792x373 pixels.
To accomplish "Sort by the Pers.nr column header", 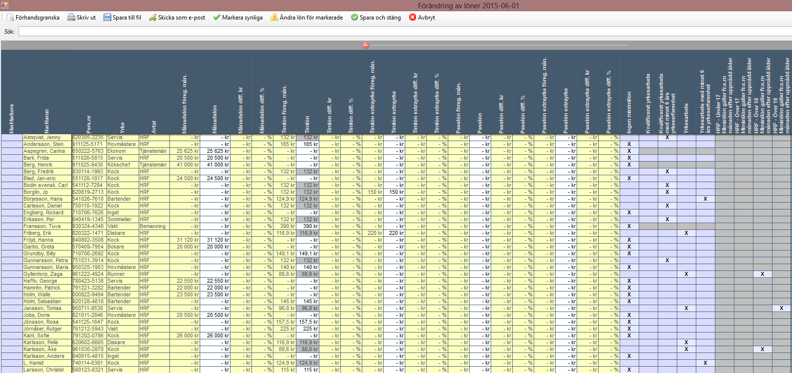I will click(89, 92).
